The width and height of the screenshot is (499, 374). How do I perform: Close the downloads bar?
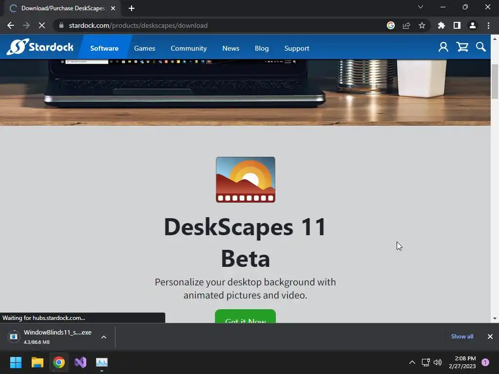(x=490, y=337)
